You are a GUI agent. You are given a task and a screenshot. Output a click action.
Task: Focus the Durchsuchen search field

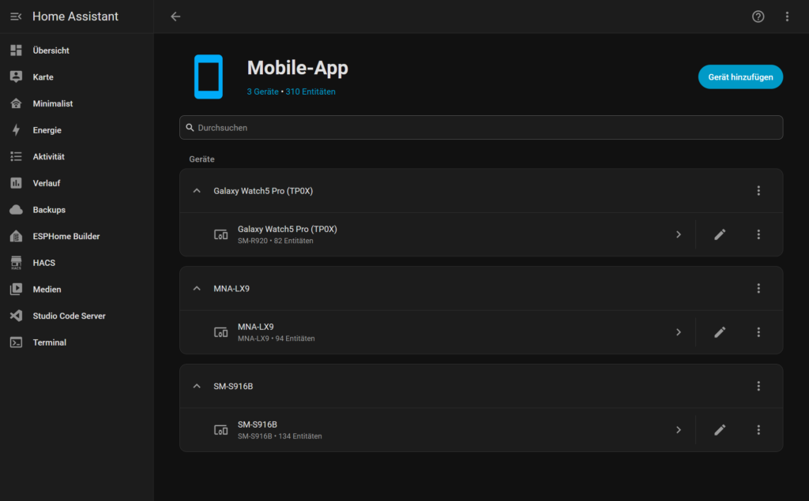pyautogui.click(x=481, y=127)
